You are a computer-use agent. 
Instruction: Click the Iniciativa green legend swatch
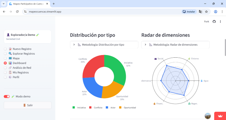coord(74,107)
